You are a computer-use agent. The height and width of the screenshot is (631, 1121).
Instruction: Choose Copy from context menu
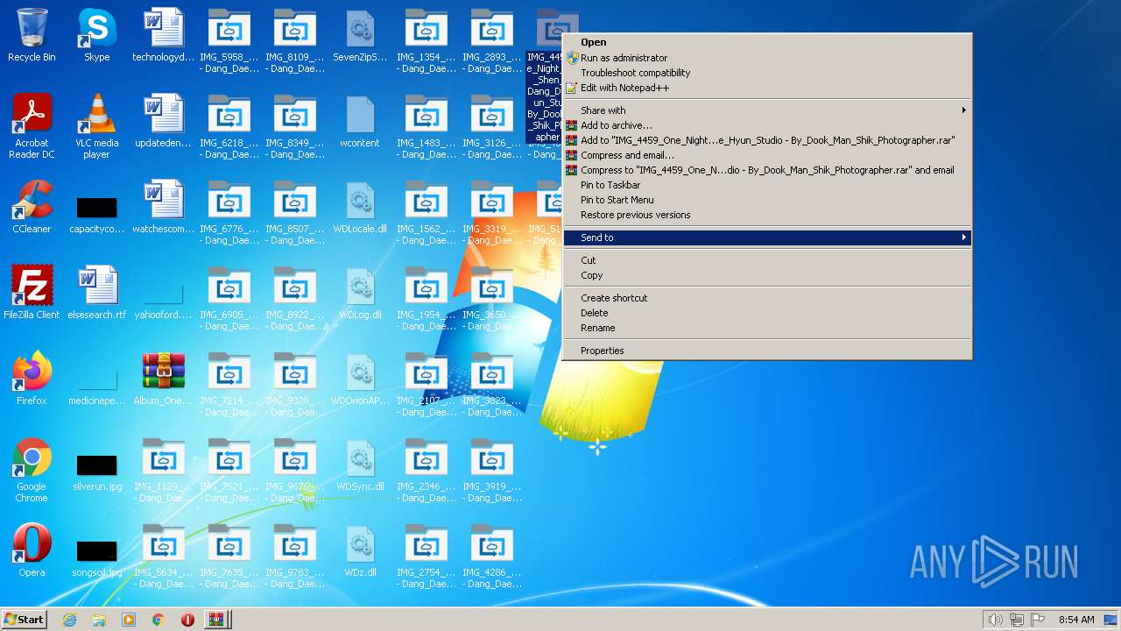pos(767,275)
